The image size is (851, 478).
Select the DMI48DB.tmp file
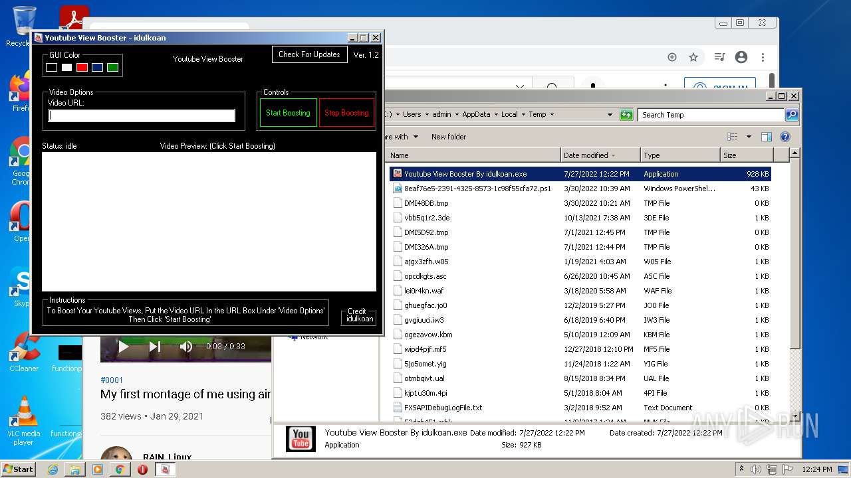coord(580,203)
